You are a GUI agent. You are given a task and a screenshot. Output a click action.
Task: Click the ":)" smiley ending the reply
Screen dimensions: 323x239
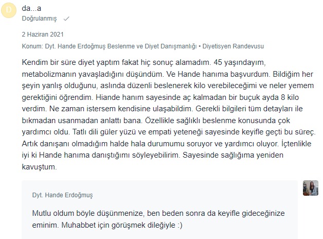(180, 225)
